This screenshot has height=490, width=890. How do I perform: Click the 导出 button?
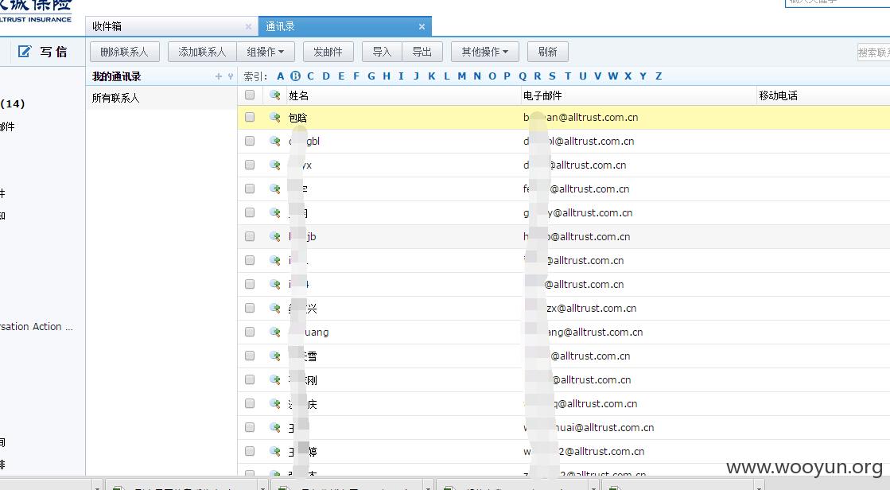[422, 52]
